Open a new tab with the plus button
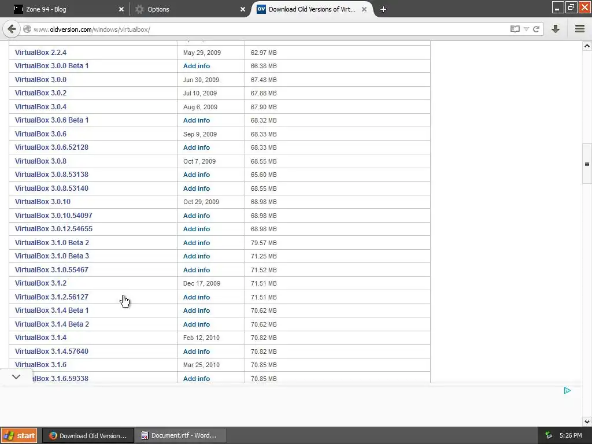Screen dimensions: 592x444 [x=383, y=9]
